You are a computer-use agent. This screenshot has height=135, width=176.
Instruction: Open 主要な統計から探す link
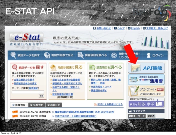coord(24,80)
